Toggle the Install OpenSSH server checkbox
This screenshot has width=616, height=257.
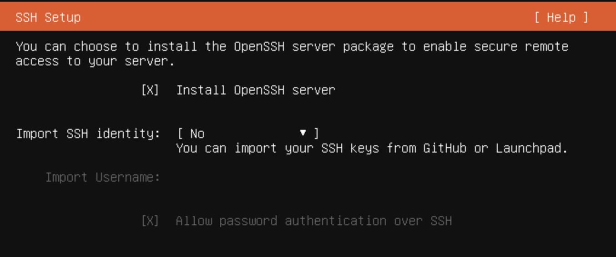pyautogui.click(x=150, y=90)
